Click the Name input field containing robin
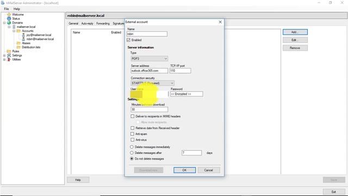The image size is (348, 196). [x=147, y=34]
